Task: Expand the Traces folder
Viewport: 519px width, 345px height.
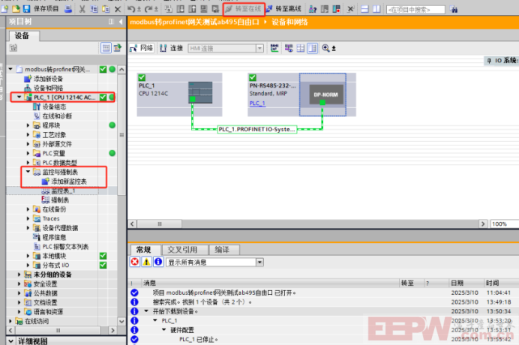Action: point(28,218)
